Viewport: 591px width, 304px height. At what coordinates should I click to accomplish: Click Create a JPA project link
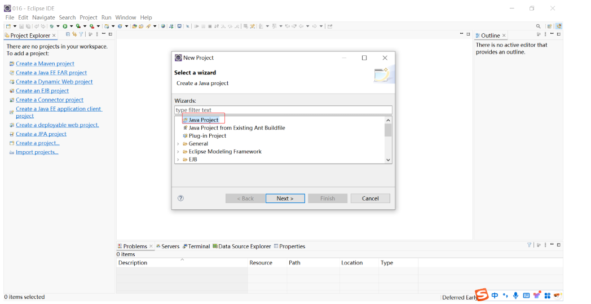coord(41,134)
